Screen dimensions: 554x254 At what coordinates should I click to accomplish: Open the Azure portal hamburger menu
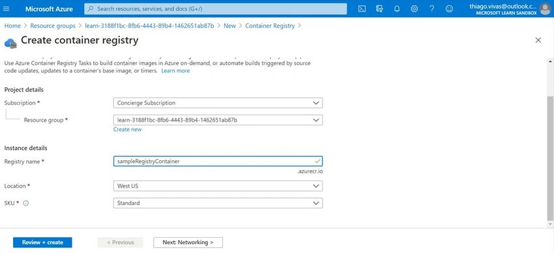click(6, 9)
